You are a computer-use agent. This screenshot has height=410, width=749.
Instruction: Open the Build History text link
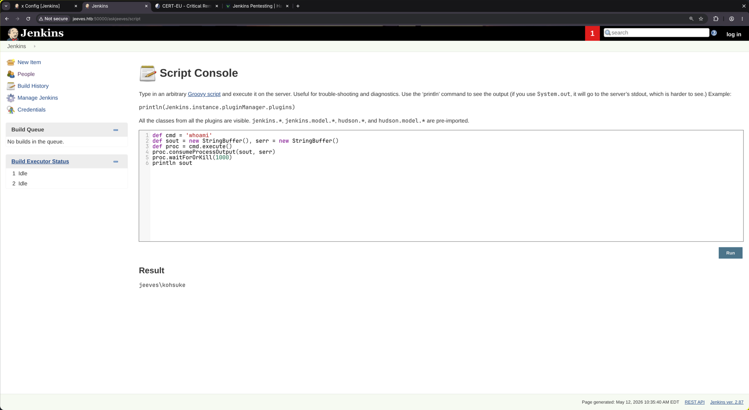[x=33, y=86]
